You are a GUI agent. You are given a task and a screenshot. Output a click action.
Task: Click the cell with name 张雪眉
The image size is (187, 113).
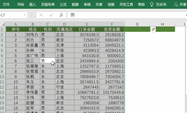(33, 71)
